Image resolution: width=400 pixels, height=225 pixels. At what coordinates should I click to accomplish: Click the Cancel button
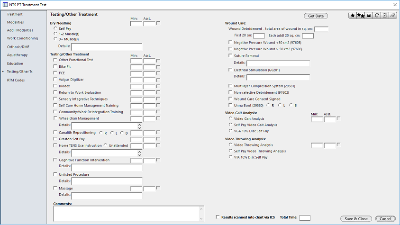(x=385, y=219)
